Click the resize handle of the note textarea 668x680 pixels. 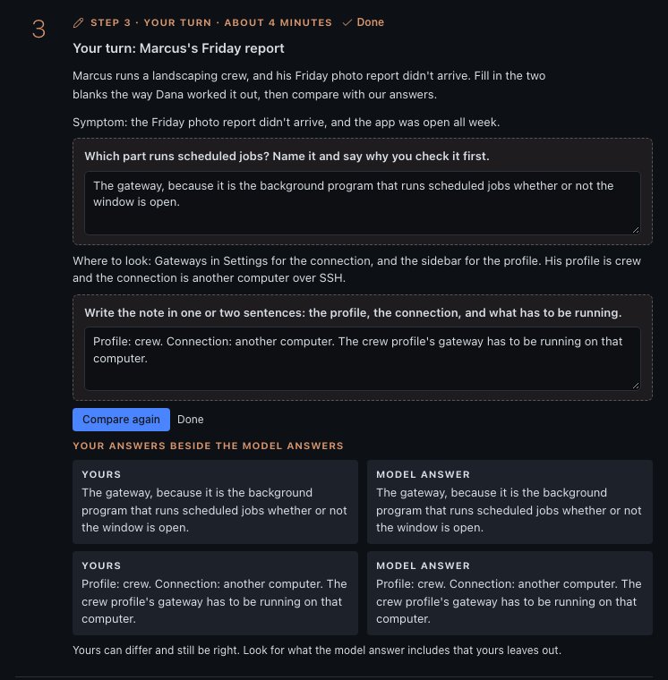636,386
